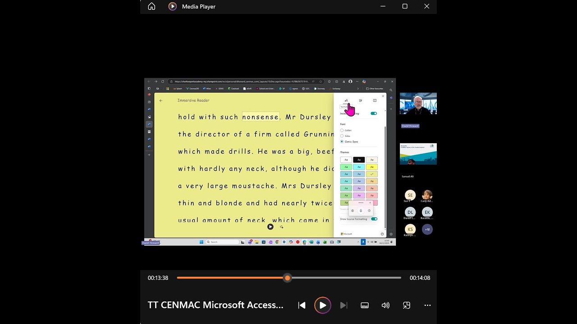577x324 pixels.
Task: Open subtitles and captions options
Action: pyautogui.click(x=365, y=305)
